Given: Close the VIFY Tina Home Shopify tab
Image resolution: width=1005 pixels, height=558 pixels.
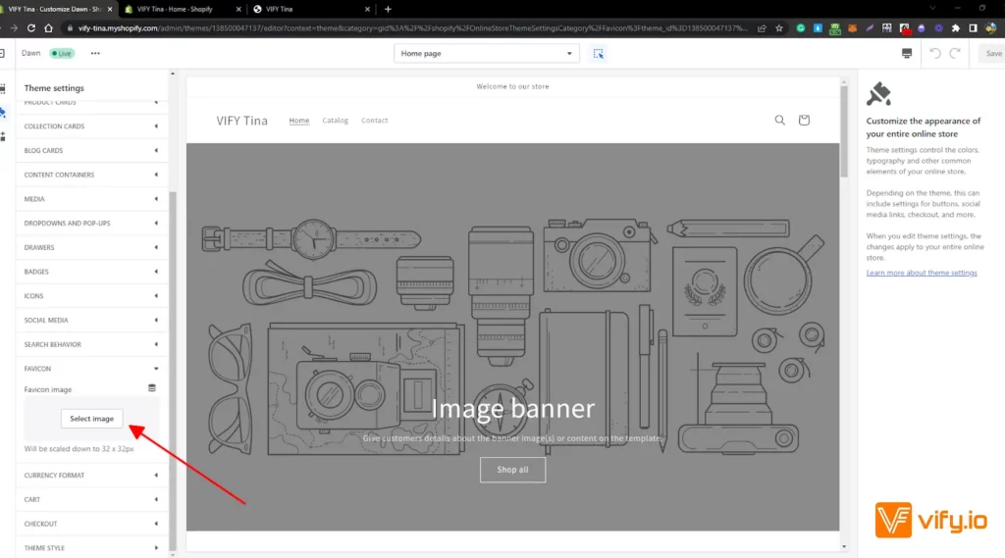Looking at the screenshot, I should click(x=238, y=9).
